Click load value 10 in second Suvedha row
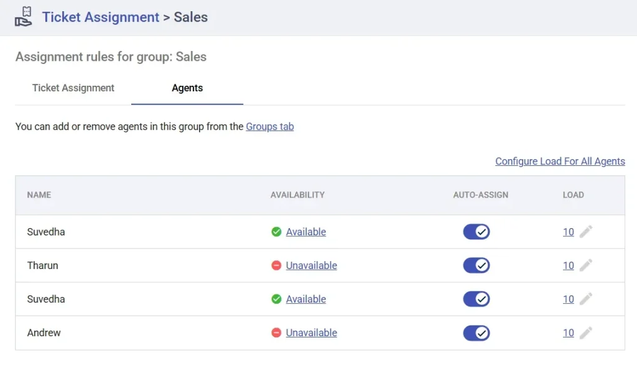This screenshot has width=637, height=371. coord(569,299)
